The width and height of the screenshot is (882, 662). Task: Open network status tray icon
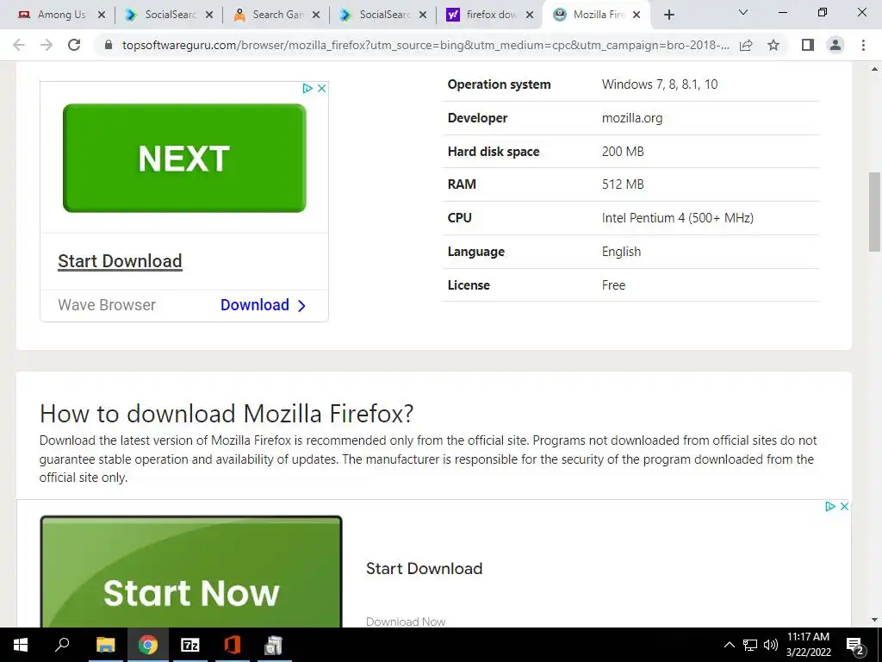[x=750, y=645]
